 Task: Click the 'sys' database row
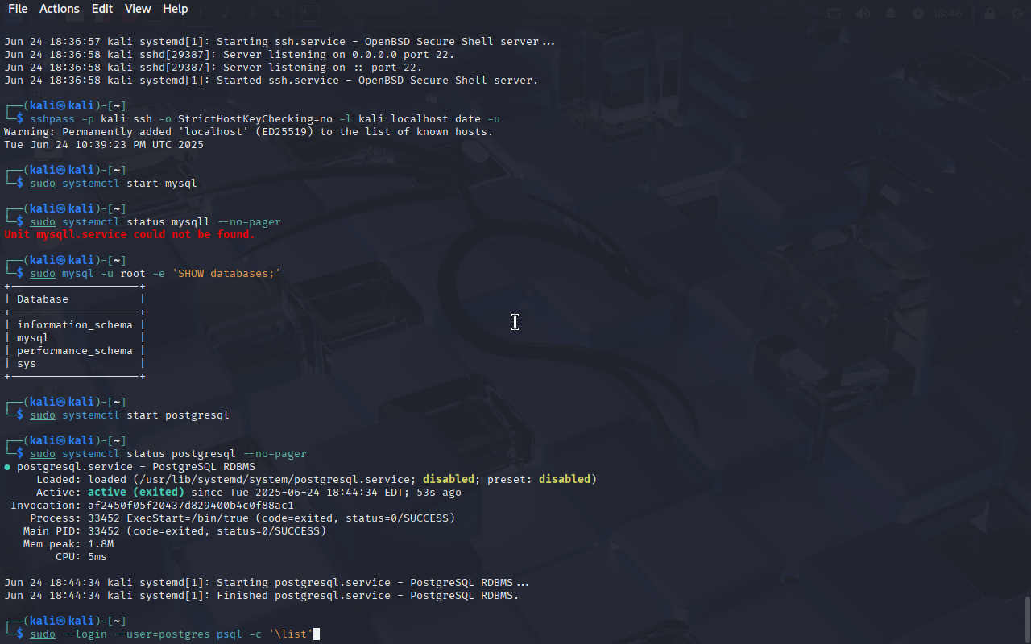pos(74,363)
